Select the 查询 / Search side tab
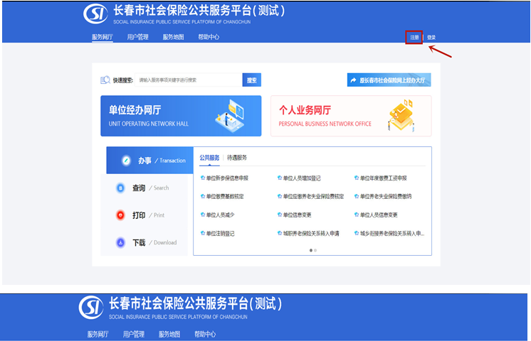531x341 pixels. [x=144, y=188]
